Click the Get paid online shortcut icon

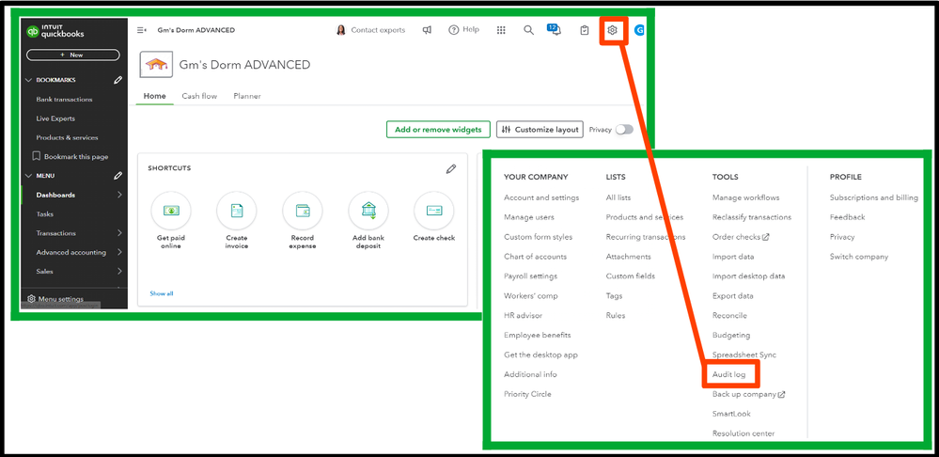tap(171, 211)
